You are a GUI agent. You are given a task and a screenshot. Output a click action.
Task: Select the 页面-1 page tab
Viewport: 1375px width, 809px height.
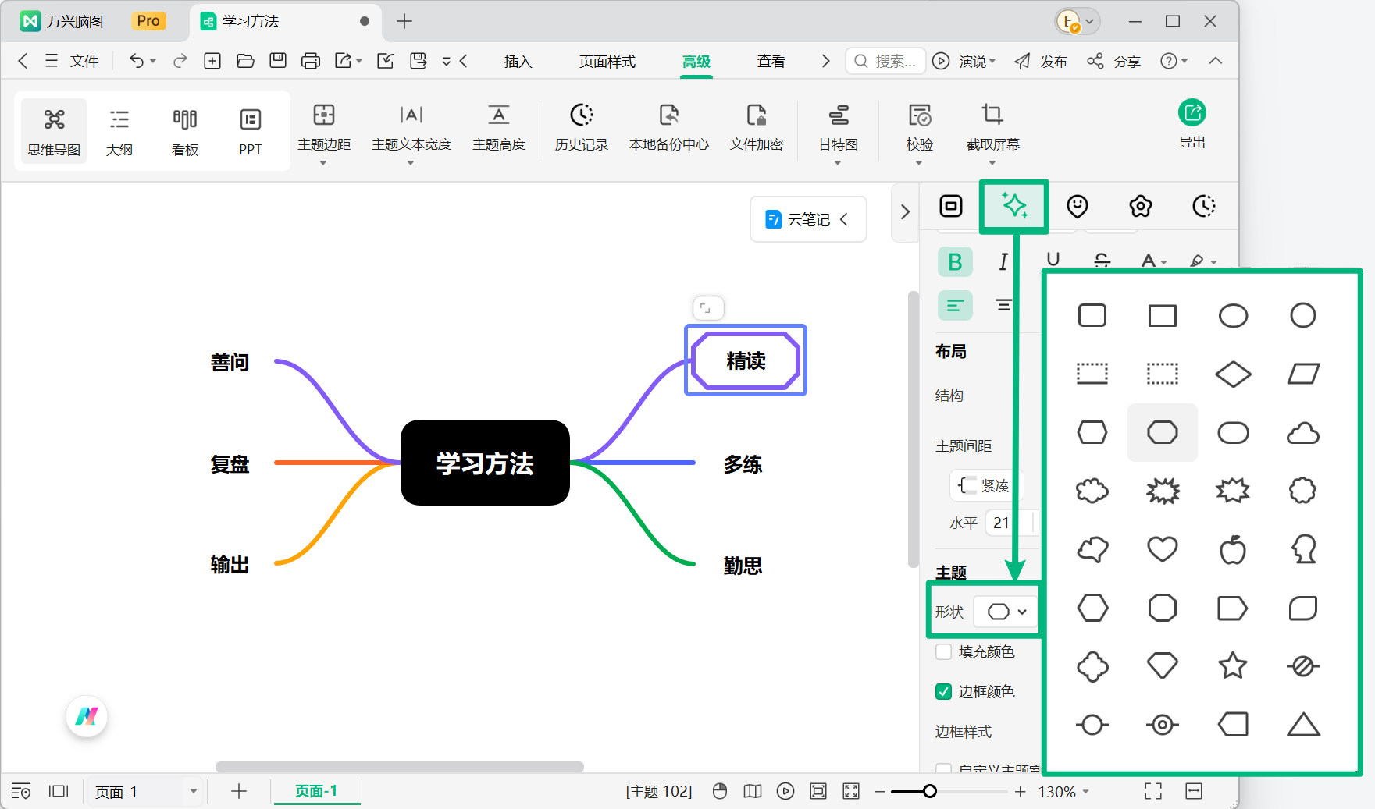pyautogui.click(x=316, y=791)
